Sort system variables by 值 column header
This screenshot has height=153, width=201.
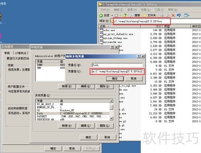pos(84,101)
